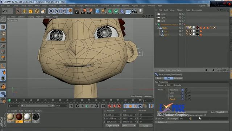The width and height of the screenshot is (232, 131).
Task: Open the File menu
Action: tap(3, 6)
